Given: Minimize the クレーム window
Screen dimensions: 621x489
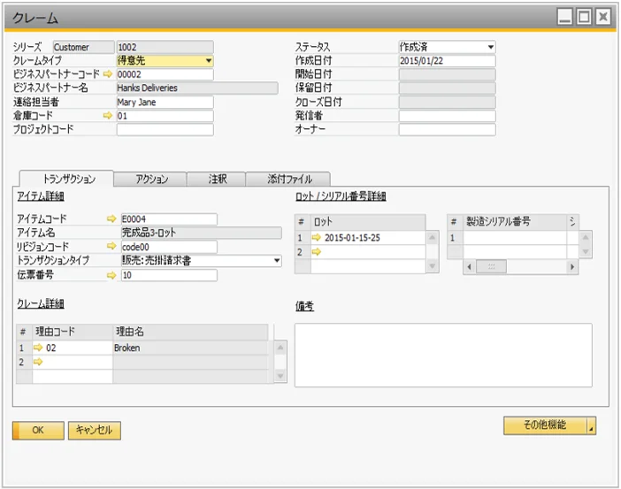Looking at the screenshot, I should click(x=564, y=17).
